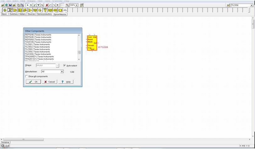Click the inverted triangle macro icon

pos(45,10)
